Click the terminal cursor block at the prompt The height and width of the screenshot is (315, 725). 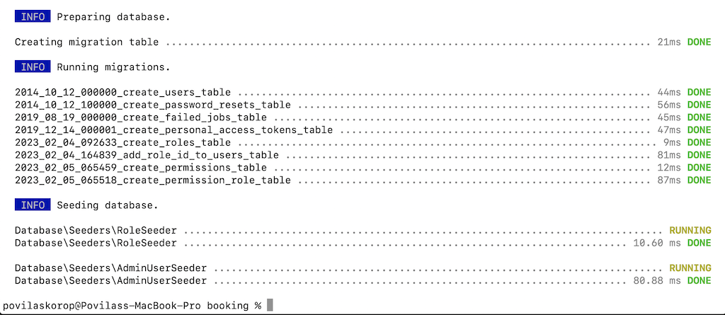tap(270, 305)
